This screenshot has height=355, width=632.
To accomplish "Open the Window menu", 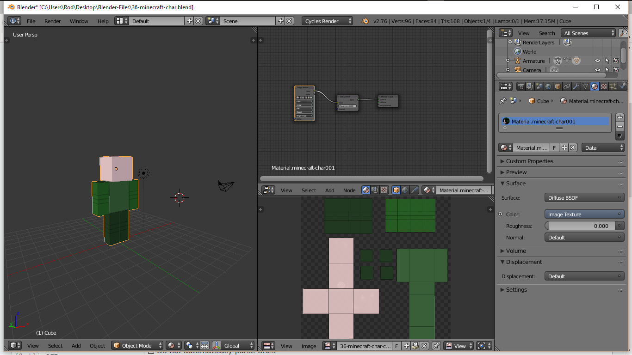I will tap(79, 21).
